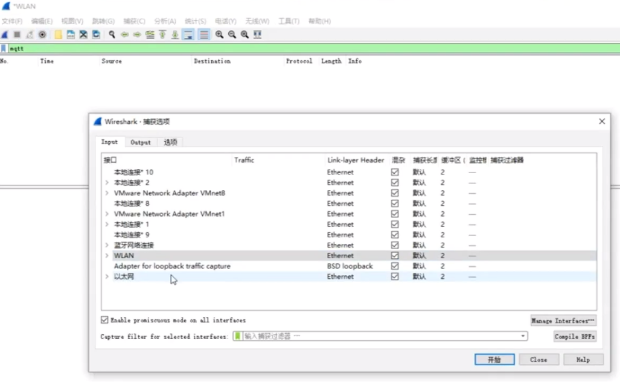The height and width of the screenshot is (382, 620).
Task: Open the capture filter dropdown arrow
Action: coord(523,336)
